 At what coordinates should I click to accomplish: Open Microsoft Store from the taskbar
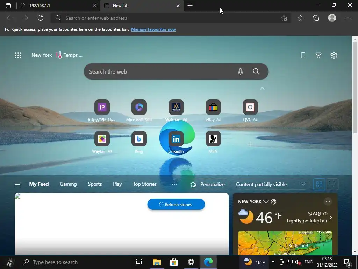pos(174,262)
